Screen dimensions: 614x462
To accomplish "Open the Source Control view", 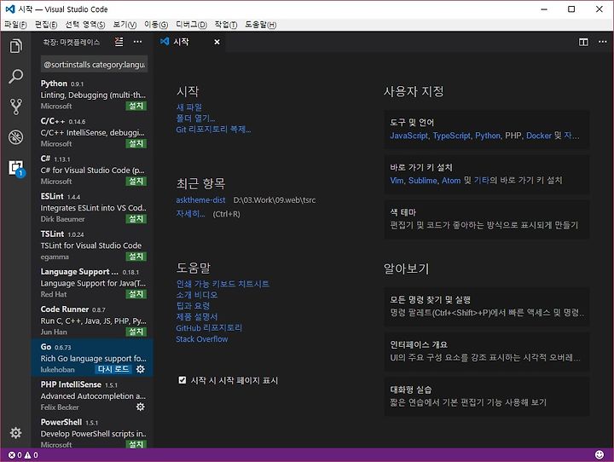I will tap(15, 107).
